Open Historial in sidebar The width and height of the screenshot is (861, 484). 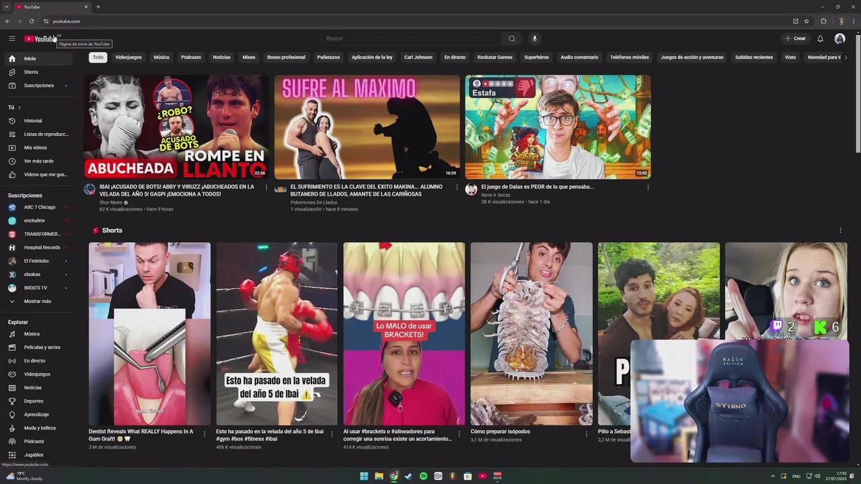(x=37, y=121)
